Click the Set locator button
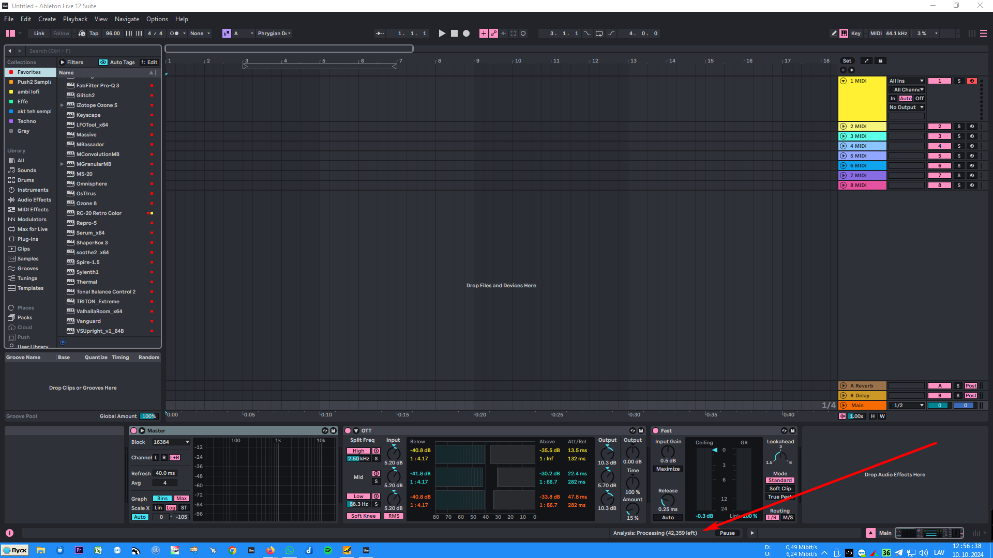 pyautogui.click(x=847, y=61)
